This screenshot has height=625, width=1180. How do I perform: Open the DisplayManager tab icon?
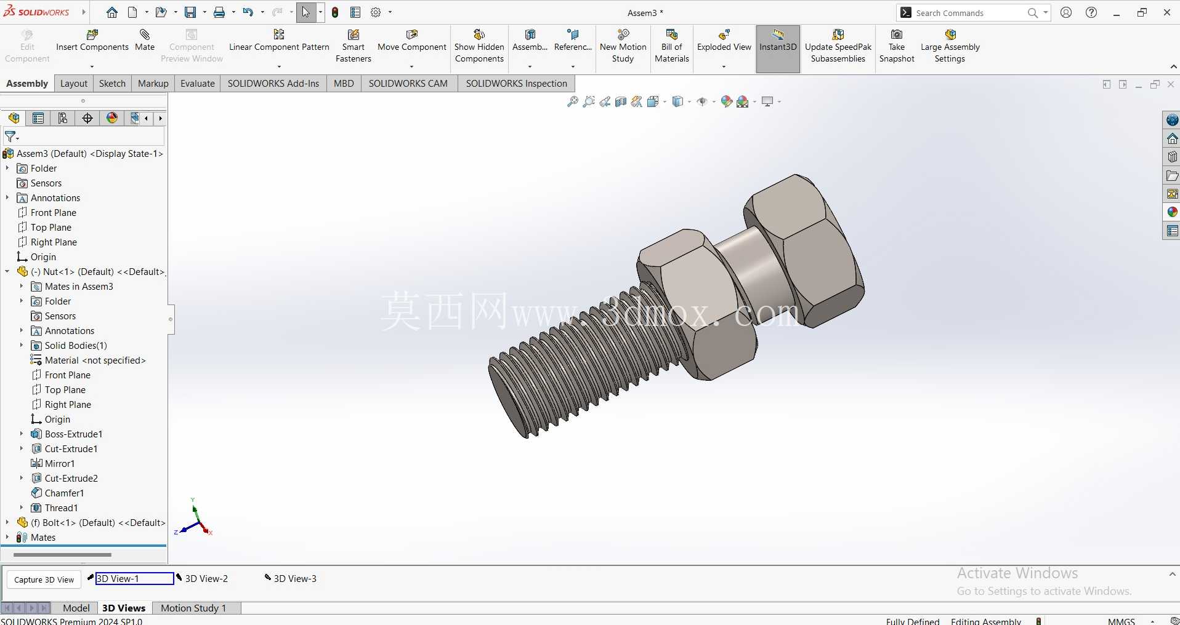pos(112,118)
